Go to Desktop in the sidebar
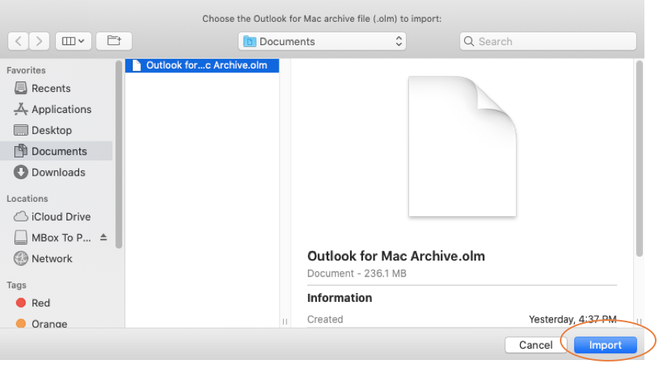658x366 pixels. [57, 130]
